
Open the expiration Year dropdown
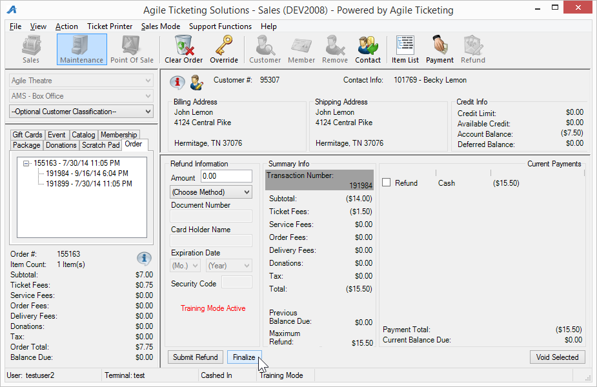[x=229, y=266]
